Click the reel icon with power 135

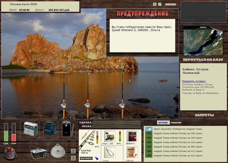pyautogui.click(x=110, y=137)
